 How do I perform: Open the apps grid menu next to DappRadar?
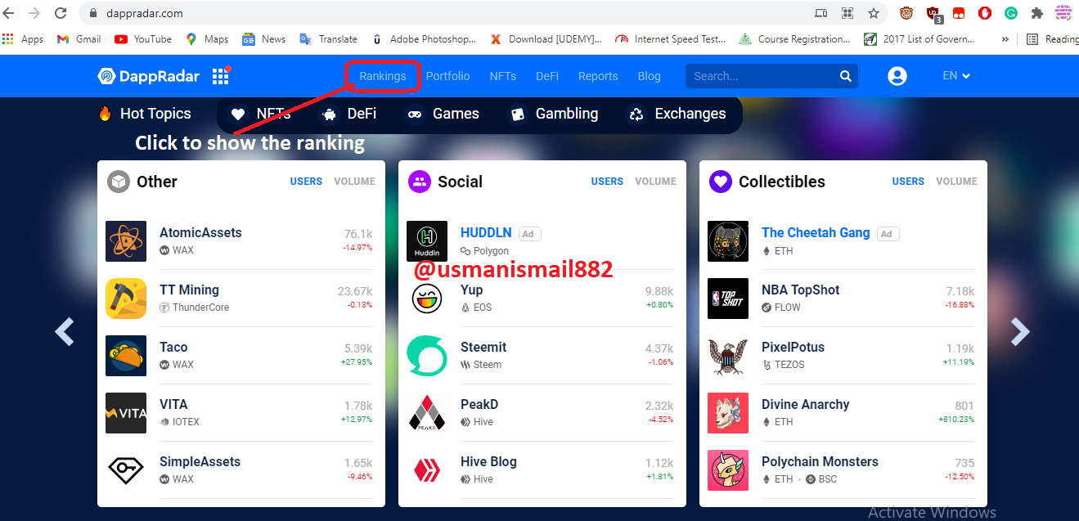coord(220,76)
